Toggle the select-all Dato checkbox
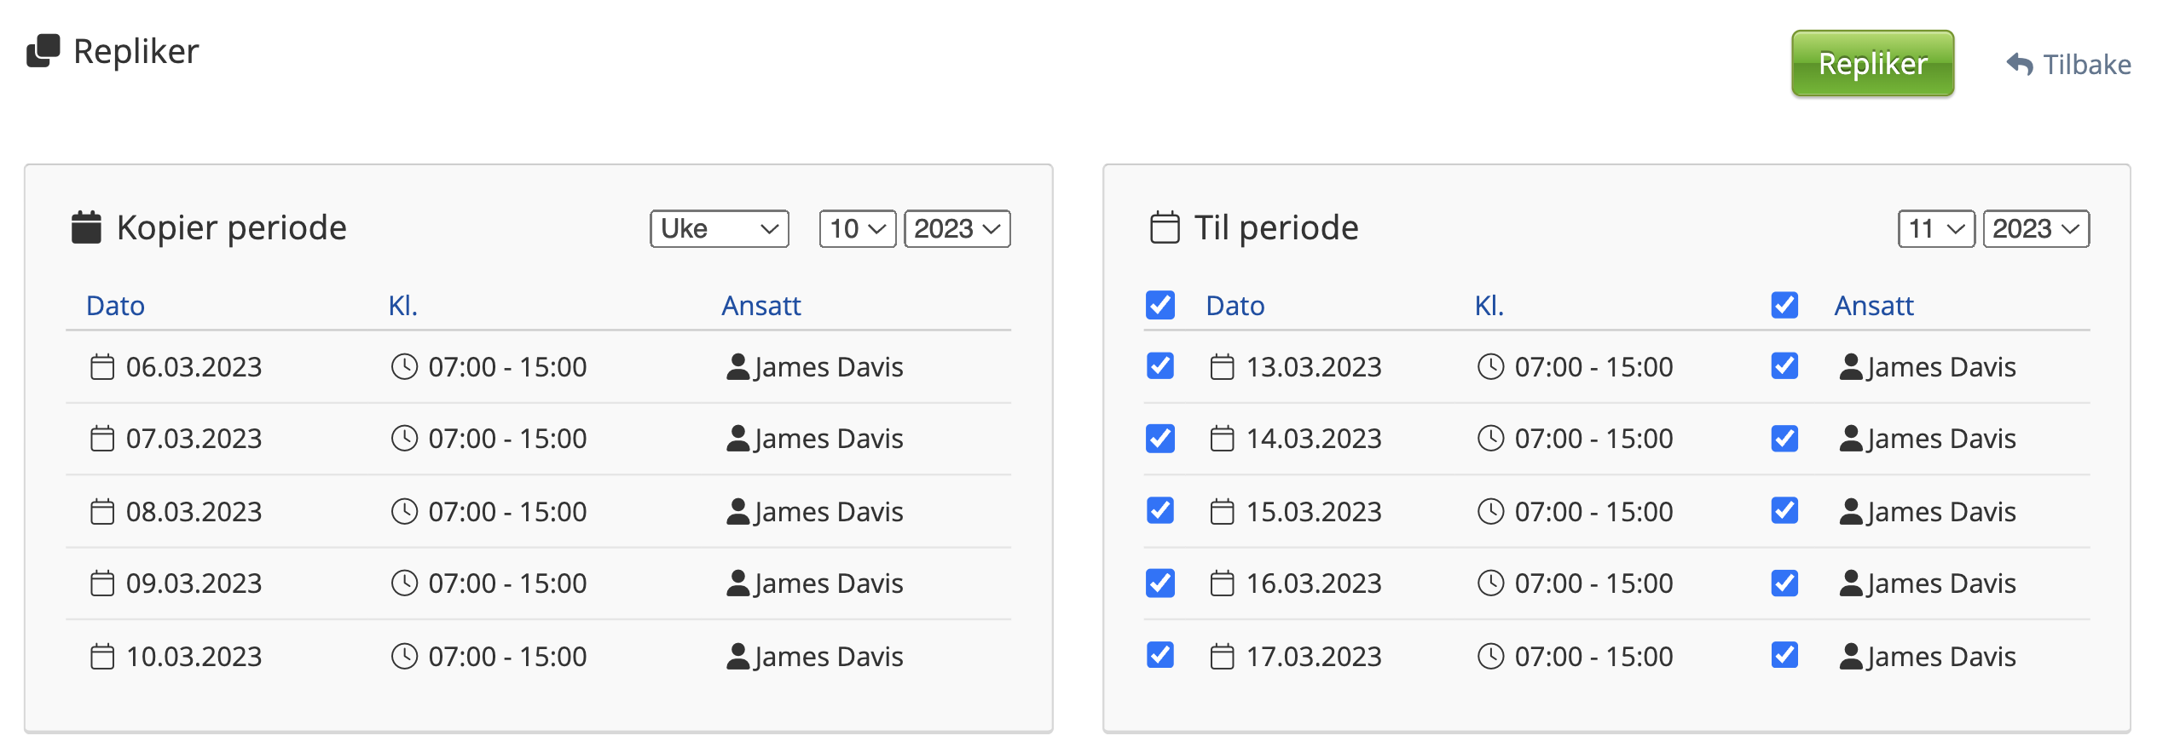 pyautogui.click(x=1160, y=305)
